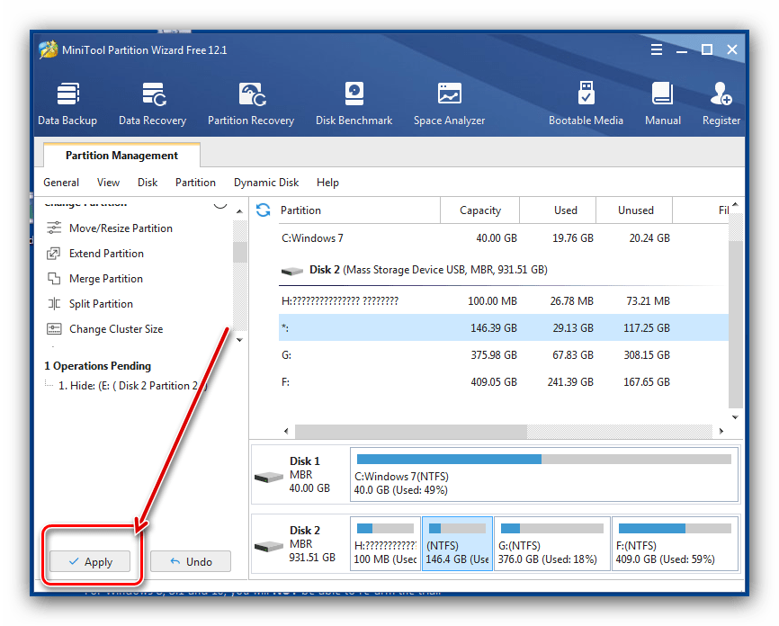Collapse the Change Partition section chevron

[x=220, y=205]
